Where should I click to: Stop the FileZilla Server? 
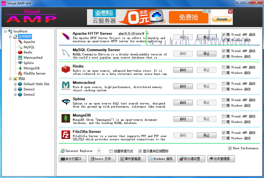pyautogui.click(x=206, y=135)
